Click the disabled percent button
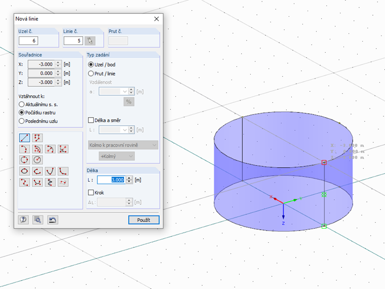 (129, 102)
